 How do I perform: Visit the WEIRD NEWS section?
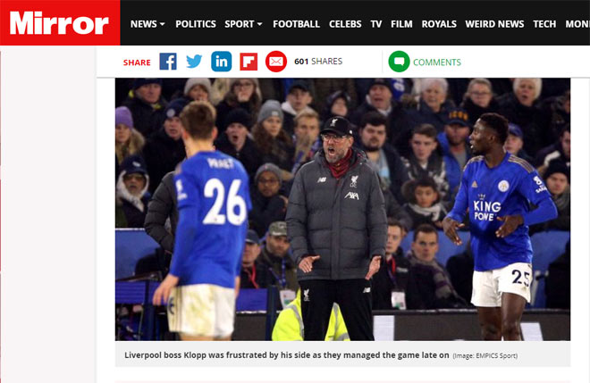pos(494,24)
